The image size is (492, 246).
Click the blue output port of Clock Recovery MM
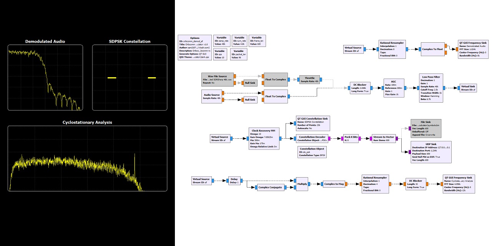280,139
